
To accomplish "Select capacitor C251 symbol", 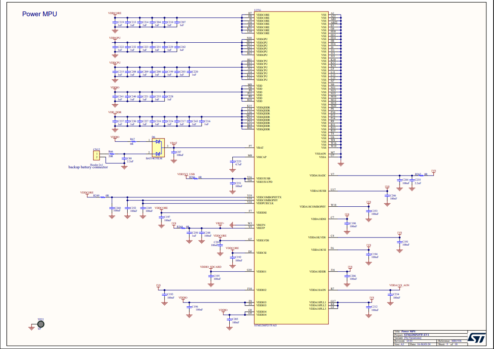I will click(x=233, y=184).
